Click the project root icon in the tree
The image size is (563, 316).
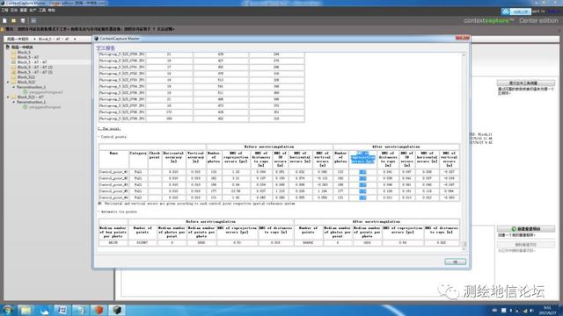point(8,47)
